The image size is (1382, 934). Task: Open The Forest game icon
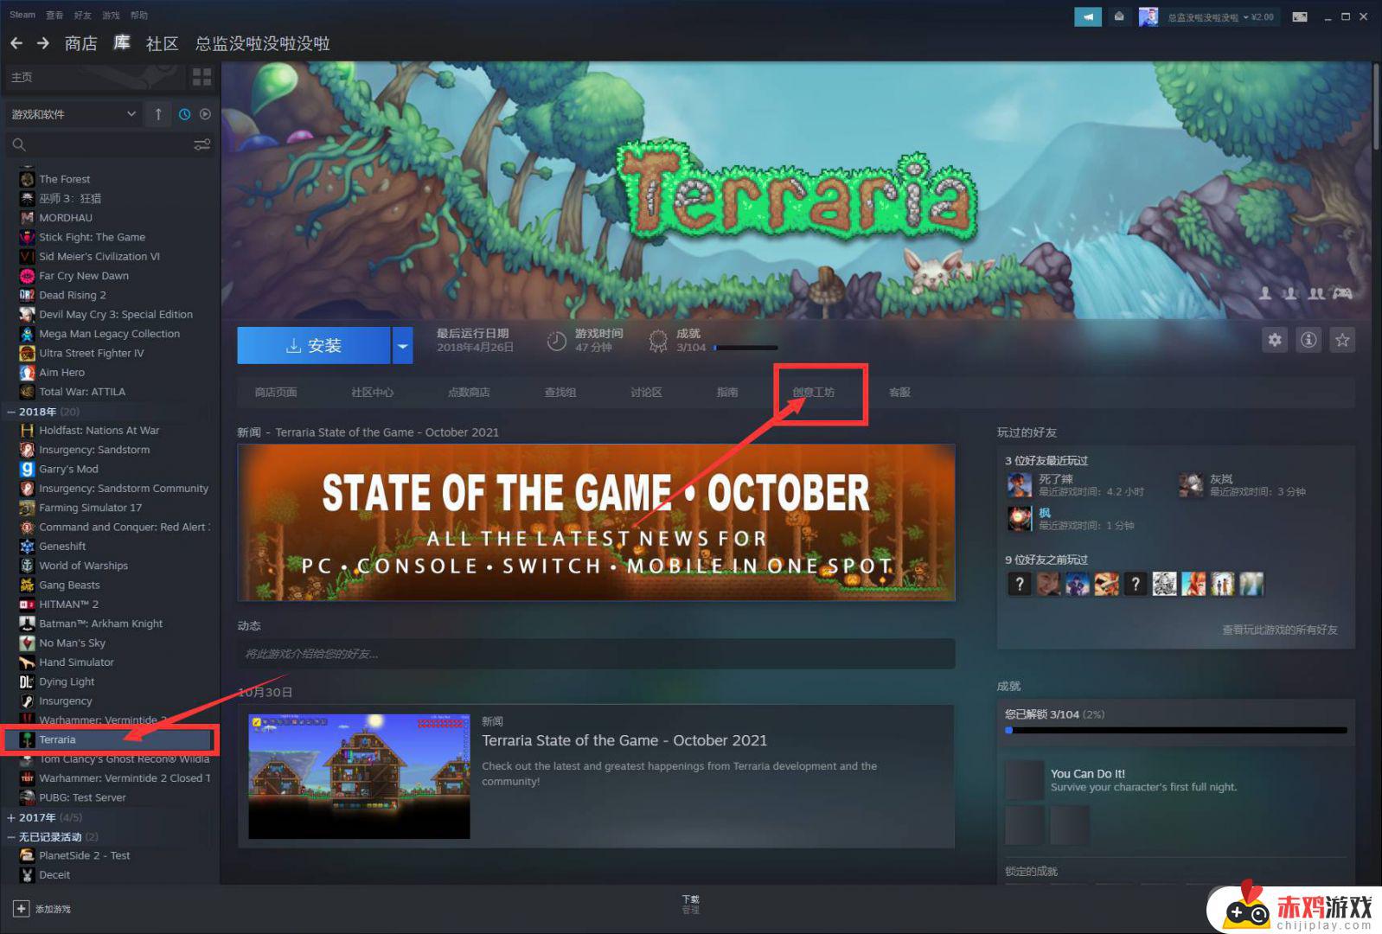point(27,179)
